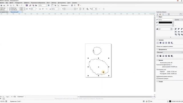Click the Show guidelines icon
183x103 pixels.
[58, 5]
